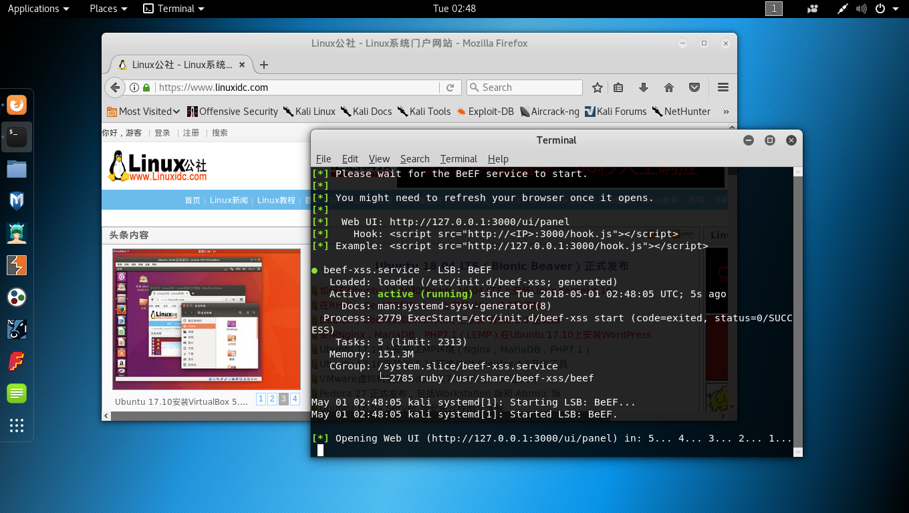Open volume control in top bar
This screenshot has height=513, width=909.
(x=862, y=9)
